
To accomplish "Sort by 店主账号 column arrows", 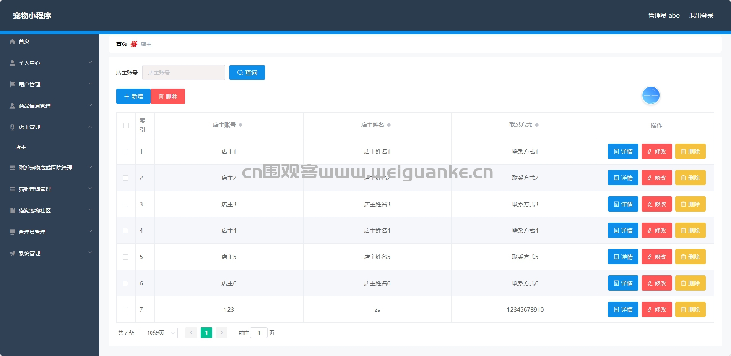I will (240, 125).
